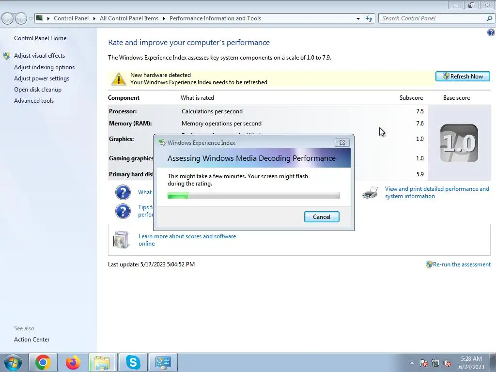Click the Memory subscore 7.6
The width and height of the screenshot is (496, 372).
[420, 124]
